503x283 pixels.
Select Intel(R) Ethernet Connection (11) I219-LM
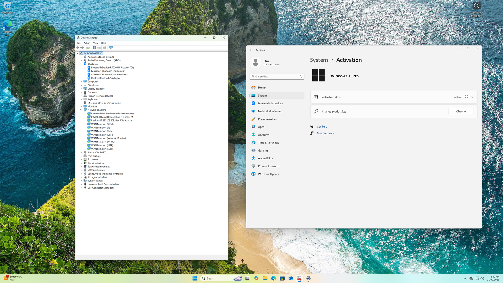(112, 117)
